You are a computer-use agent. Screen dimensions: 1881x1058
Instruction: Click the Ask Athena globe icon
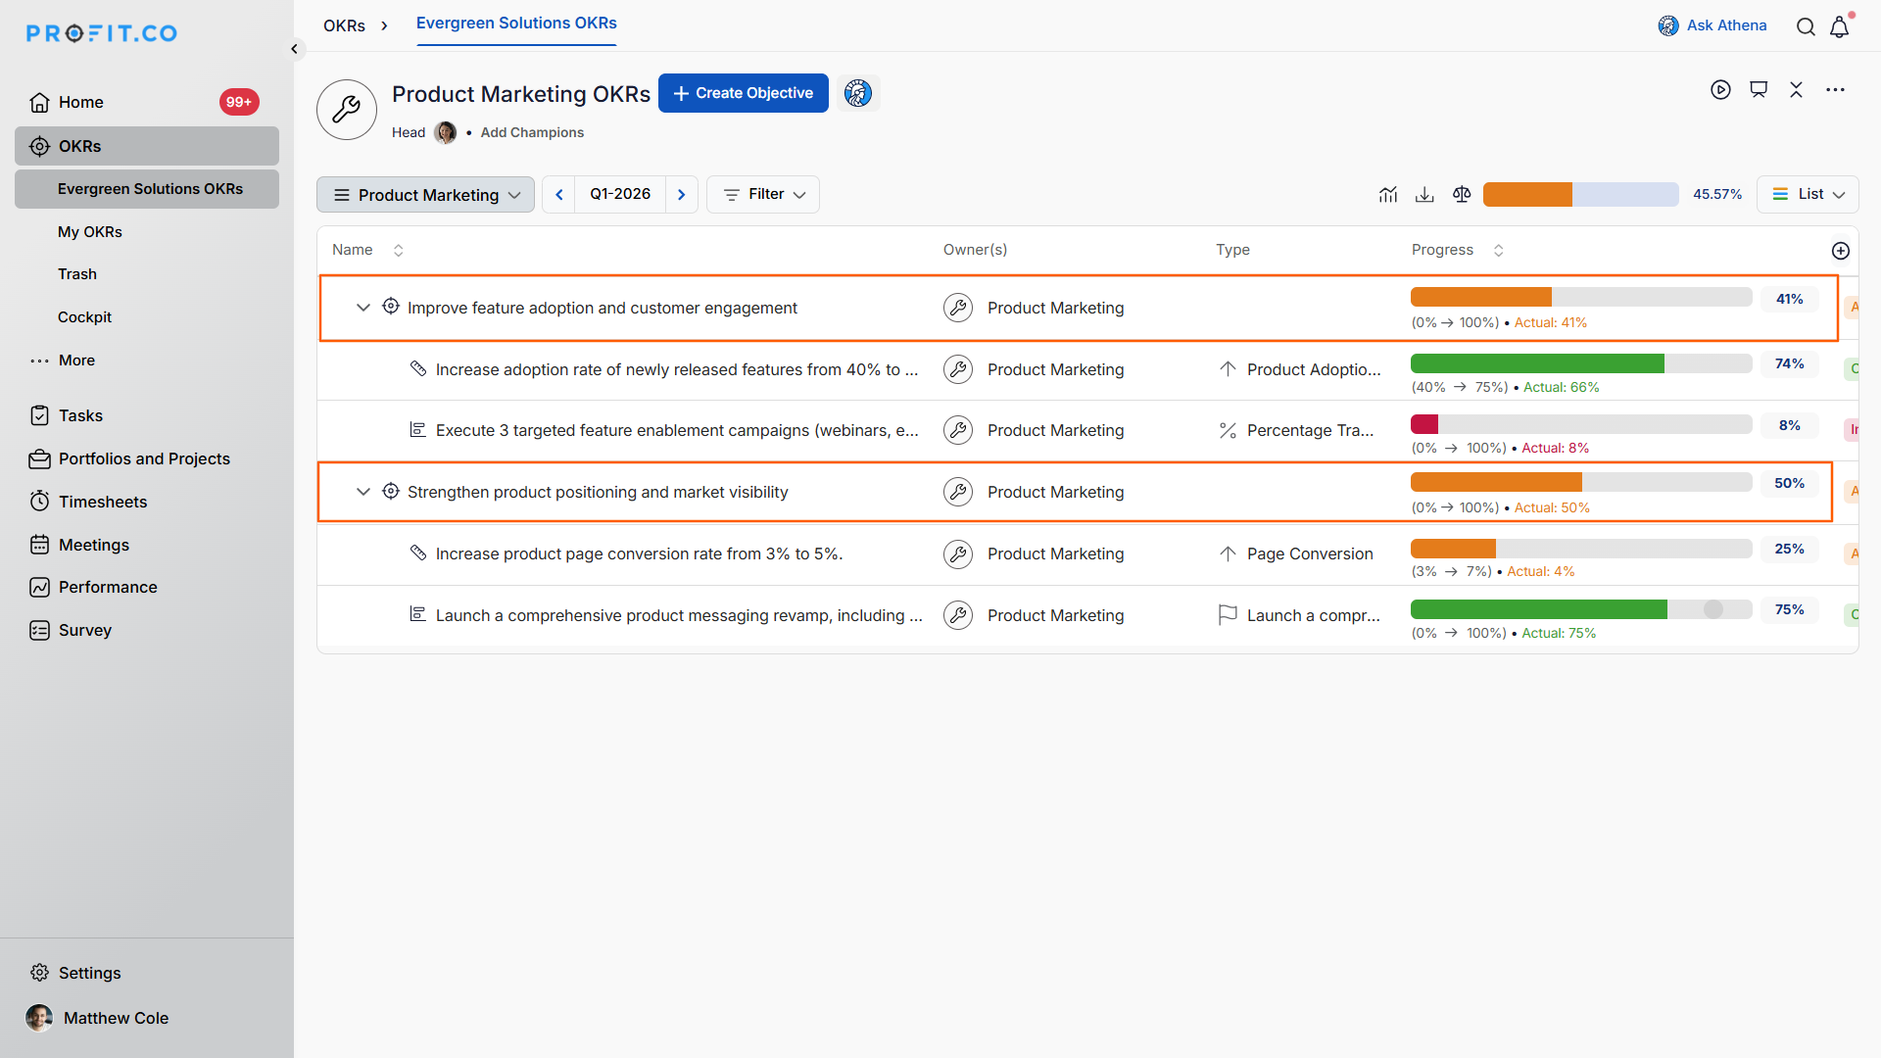[1667, 25]
